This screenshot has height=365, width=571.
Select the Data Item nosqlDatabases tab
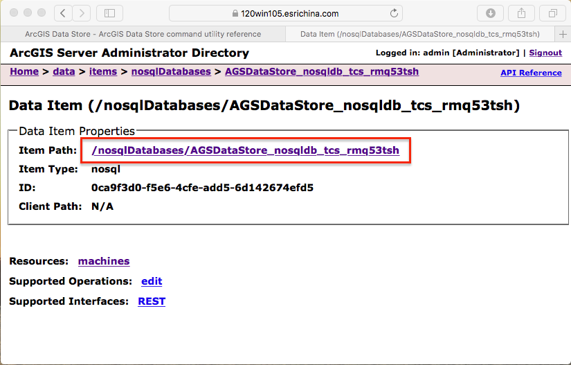(420, 34)
